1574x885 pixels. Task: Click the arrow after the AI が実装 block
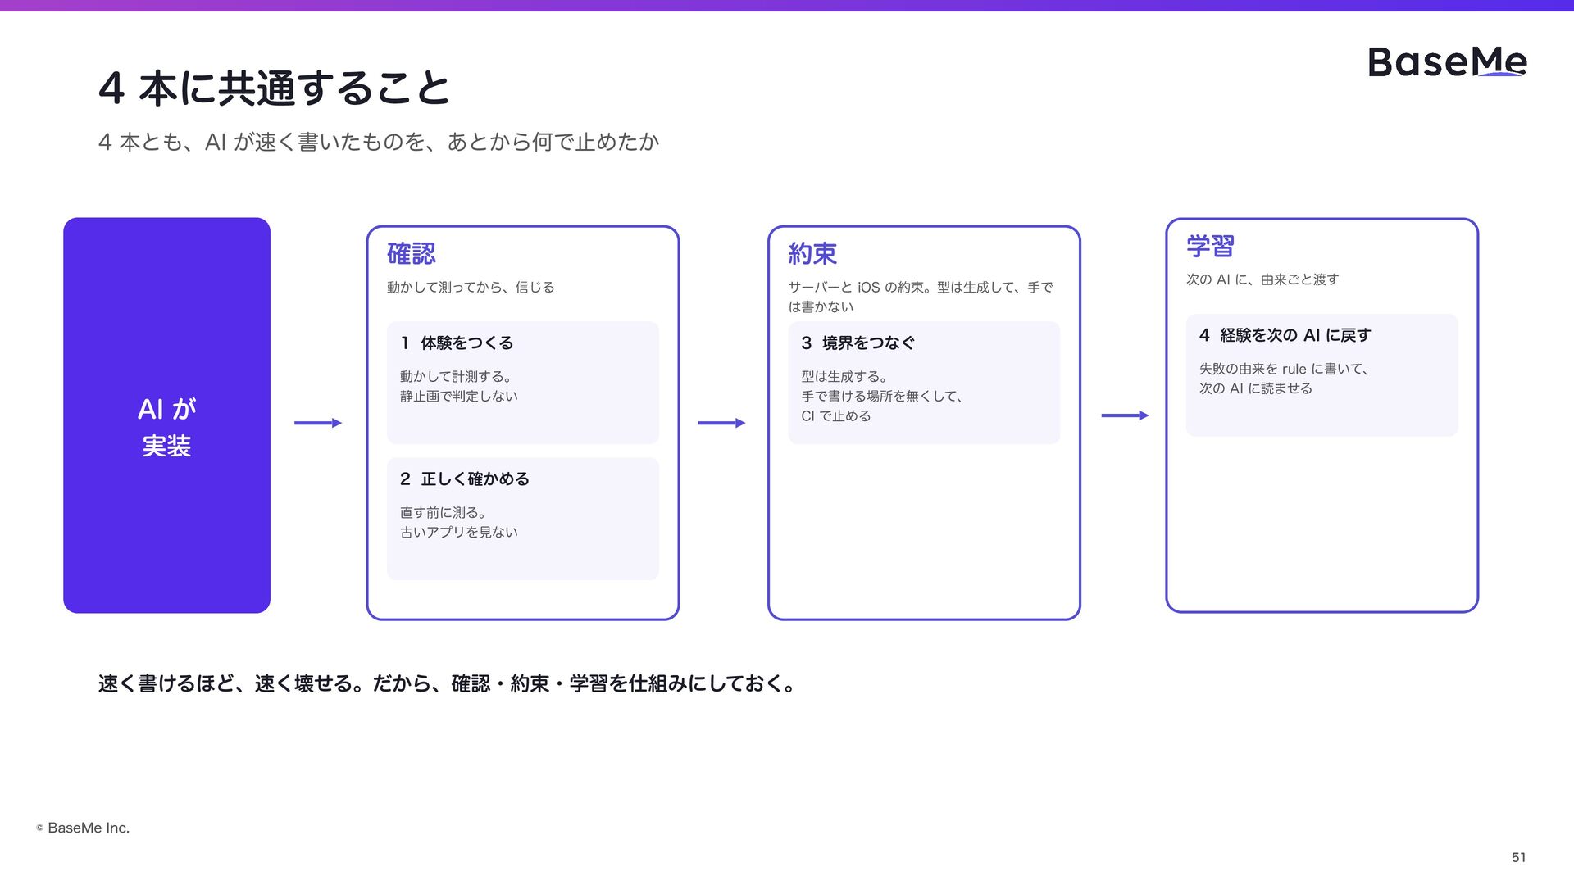(318, 423)
